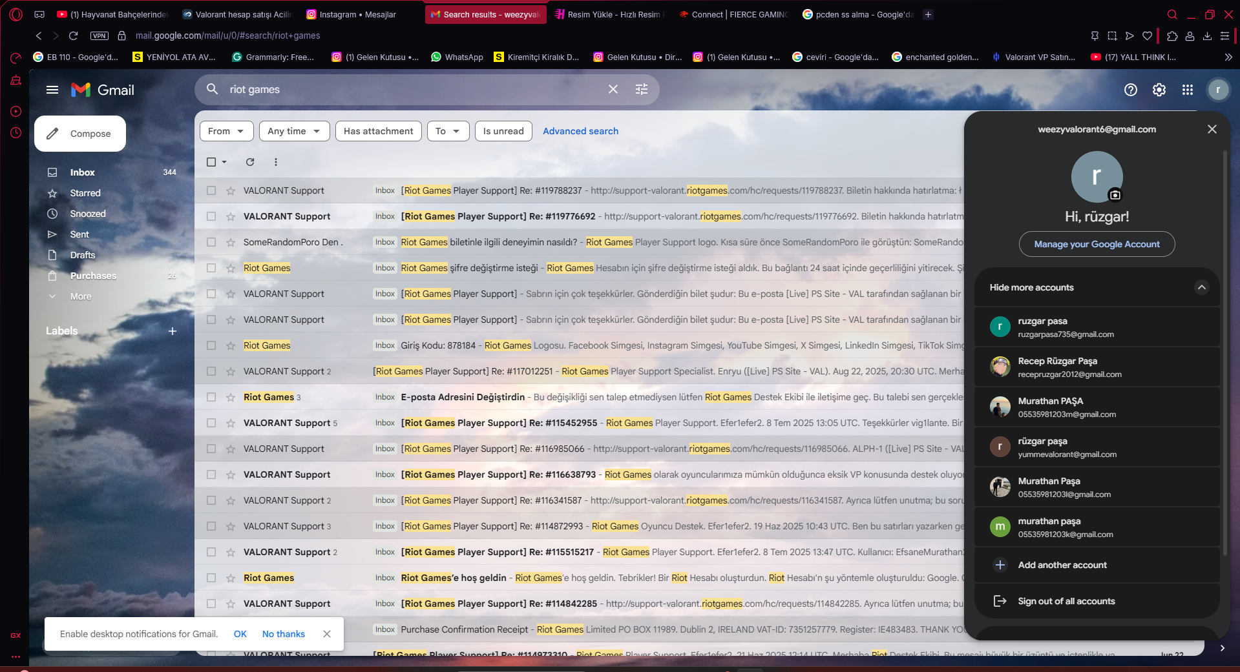The width and height of the screenshot is (1240, 672).
Task: Create a new label plus icon
Action: coord(173,331)
